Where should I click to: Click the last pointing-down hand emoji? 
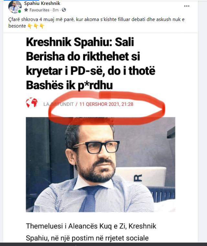(42, 26)
